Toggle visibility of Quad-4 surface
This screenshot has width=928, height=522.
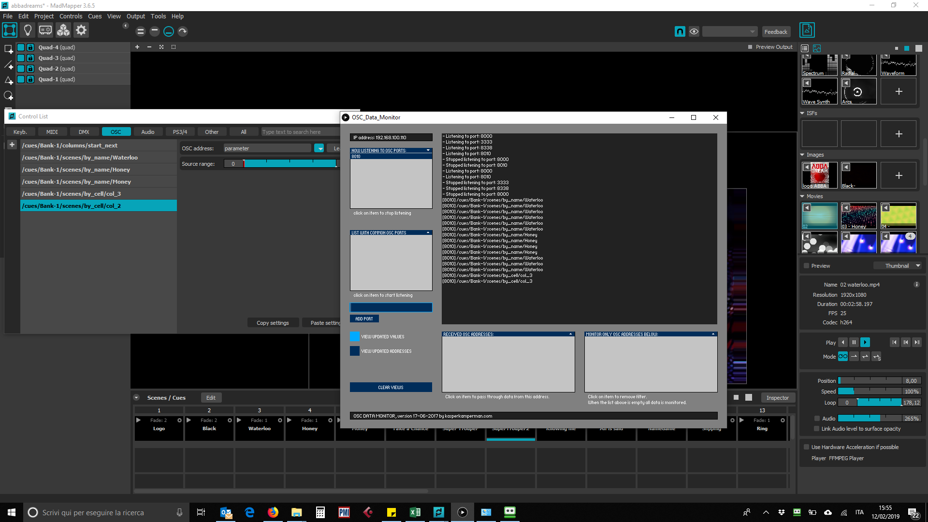pos(21,47)
